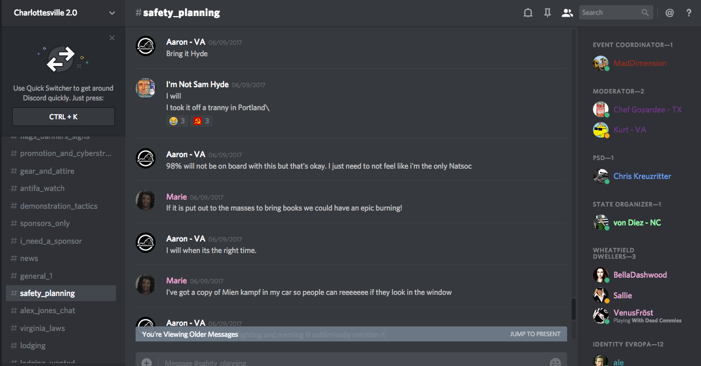Open notification settings bell icon
The height and width of the screenshot is (366, 701).
(x=527, y=13)
